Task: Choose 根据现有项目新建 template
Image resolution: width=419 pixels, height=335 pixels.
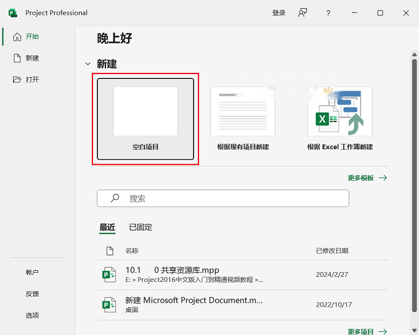Action: point(243,119)
